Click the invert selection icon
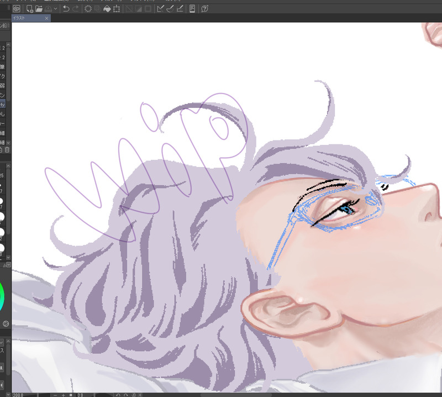 click(139, 9)
